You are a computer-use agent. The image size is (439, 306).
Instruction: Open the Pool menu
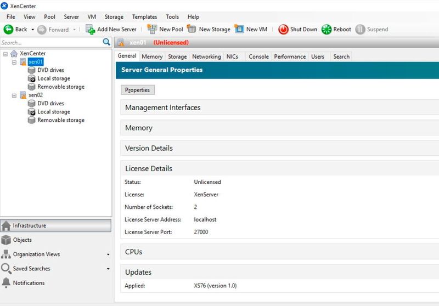(49, 17)
